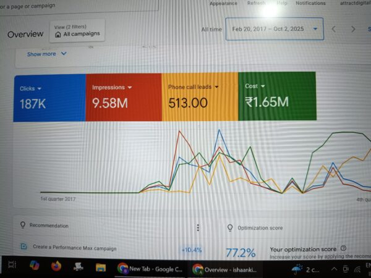Open the Cost metric dropdown
Screen dimensions: 371x278
tap(263, 86)
